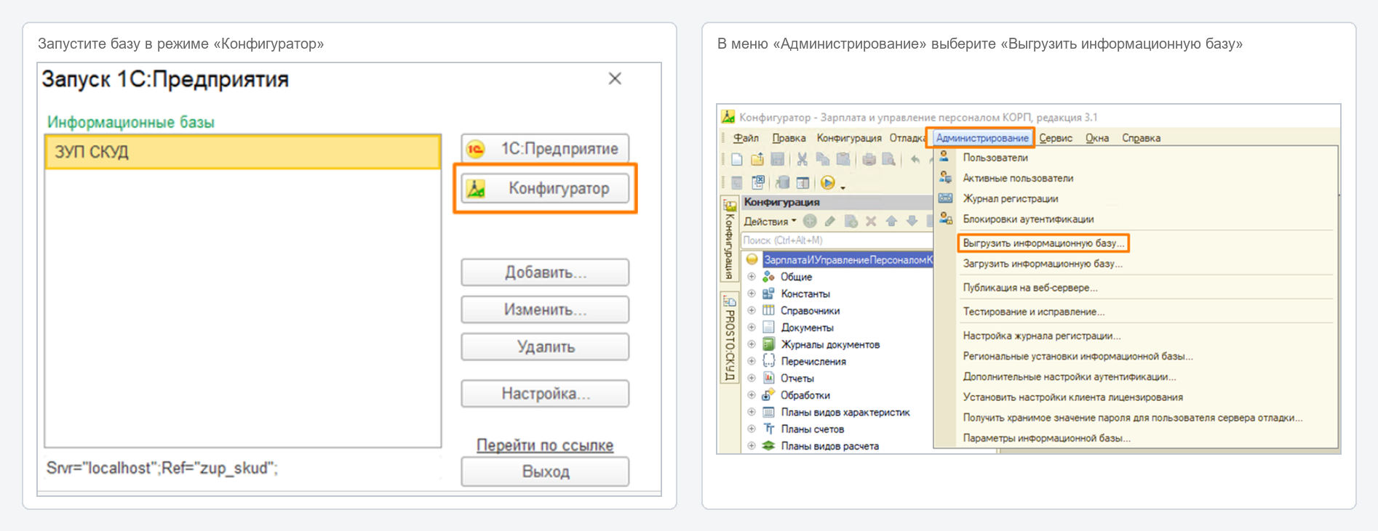Click the Cut scissors toolbar icon
Image resolution: width=1378 pixels, height=531 pixels.
click(802, 159)
